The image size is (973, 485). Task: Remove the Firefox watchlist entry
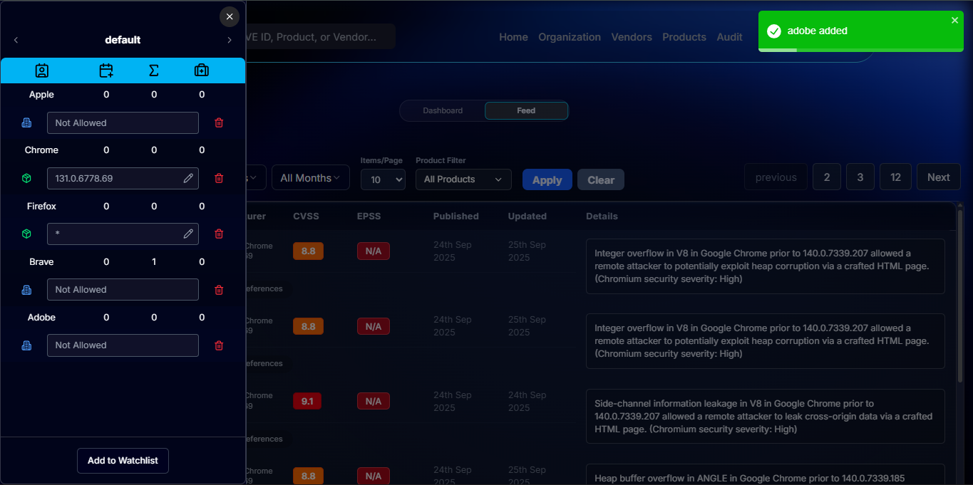[x=219, y=234]
